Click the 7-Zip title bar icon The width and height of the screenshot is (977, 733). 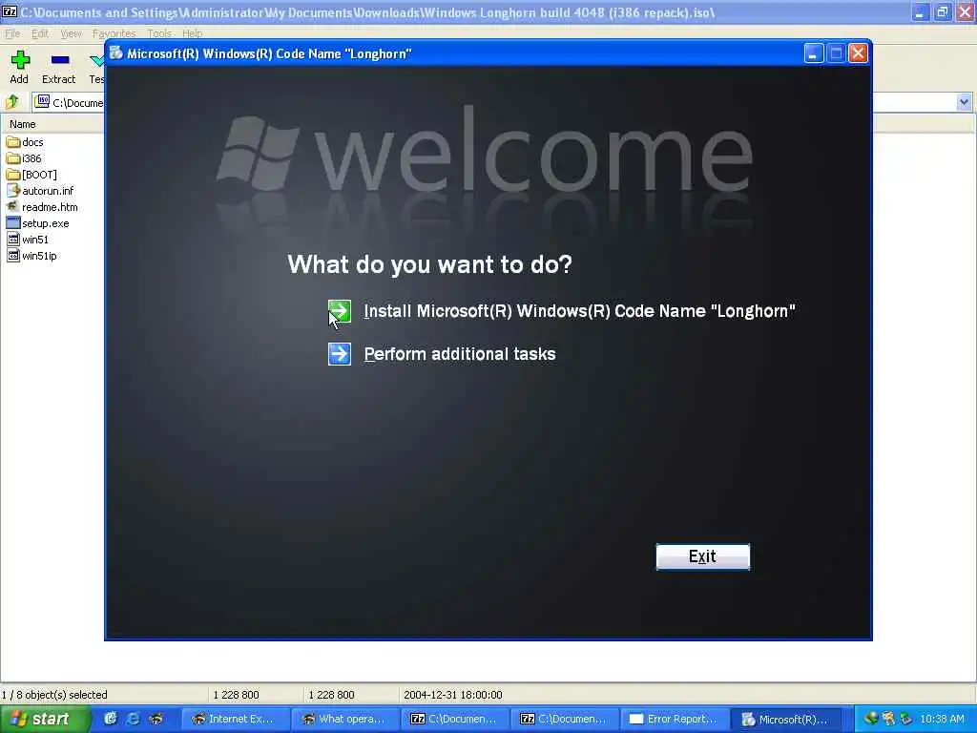10,11
